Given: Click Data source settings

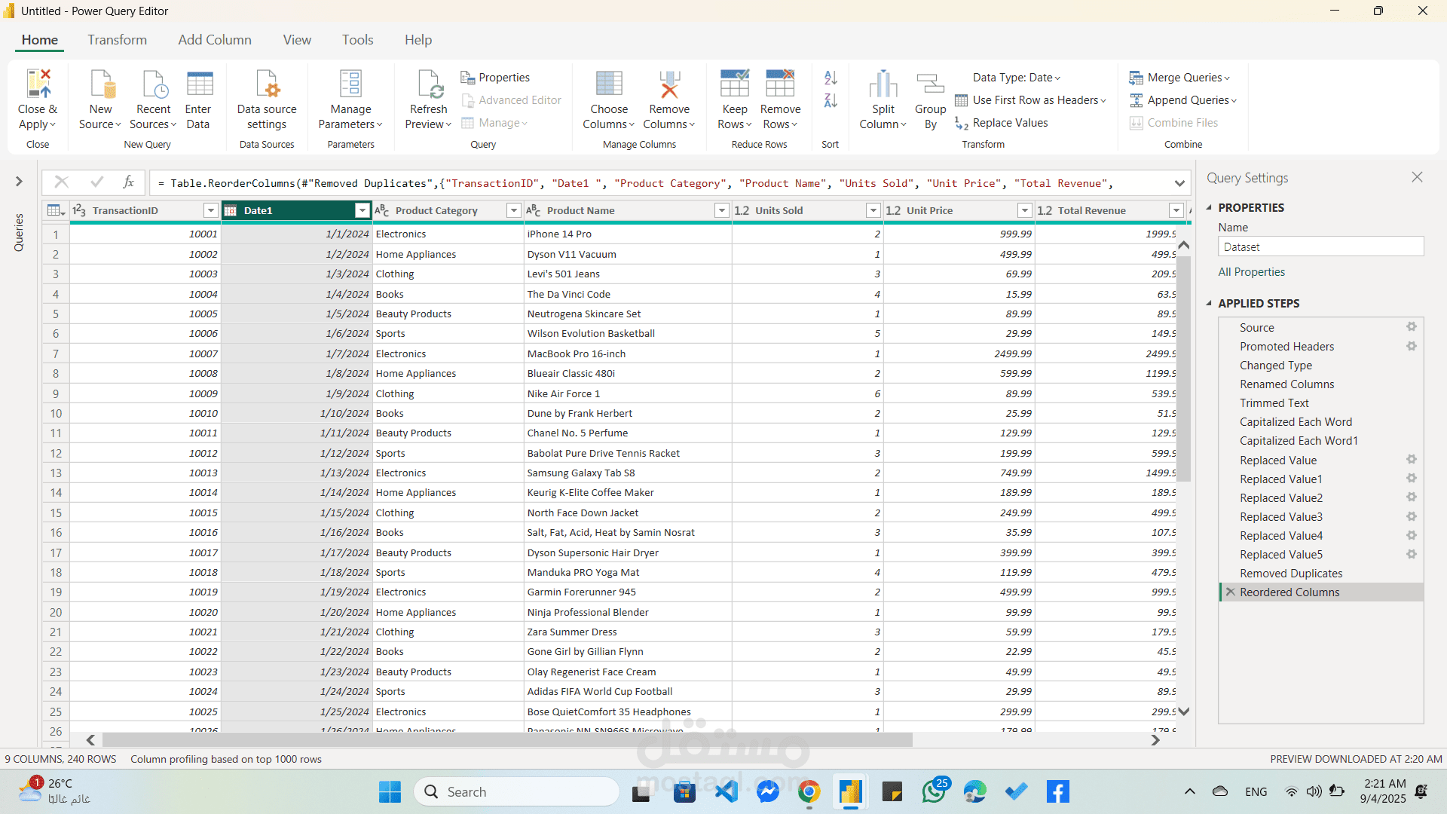Looking at the screenshot, I should pyautogui.click(x=266, y=99).
